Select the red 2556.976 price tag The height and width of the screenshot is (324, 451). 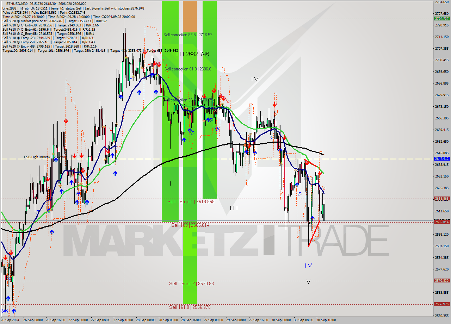coord(441,304)
